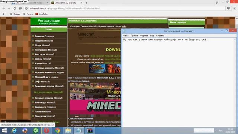The image size is (238, 134).
Task: Open the Яндекс bookmark
Action: tap(15, 14)
